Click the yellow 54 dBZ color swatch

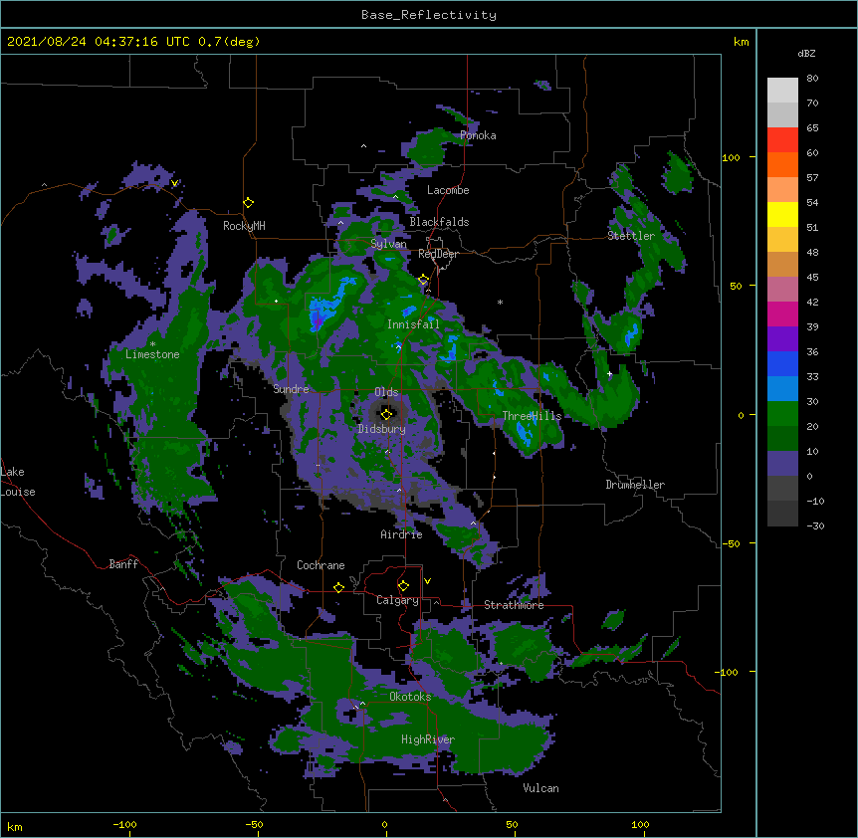(x=782, y=214)
